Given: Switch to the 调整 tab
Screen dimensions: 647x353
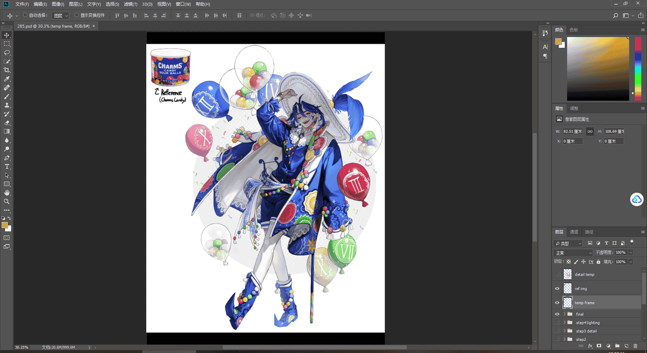Looking at the screenshot, I should point(574,108).
